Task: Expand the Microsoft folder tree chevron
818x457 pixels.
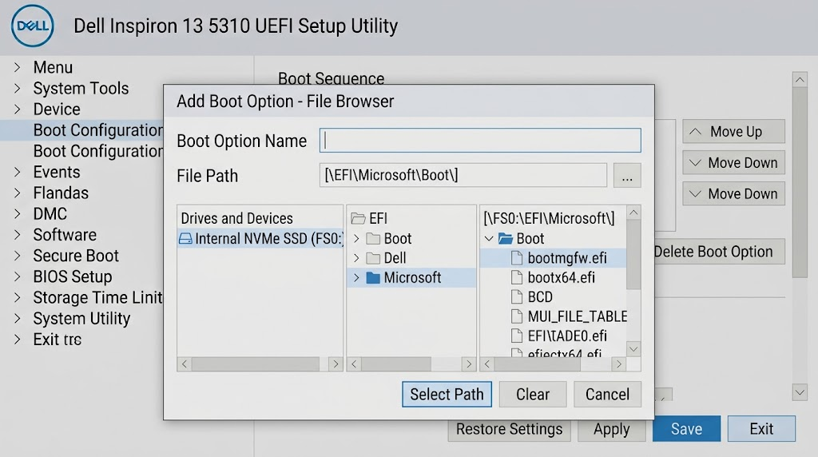Action: point(356,277)
